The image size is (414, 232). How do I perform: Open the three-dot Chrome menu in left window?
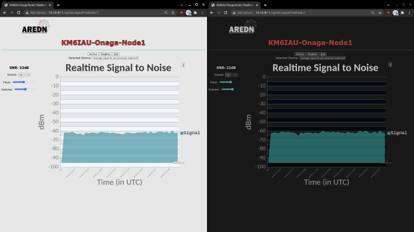point(202,13)
